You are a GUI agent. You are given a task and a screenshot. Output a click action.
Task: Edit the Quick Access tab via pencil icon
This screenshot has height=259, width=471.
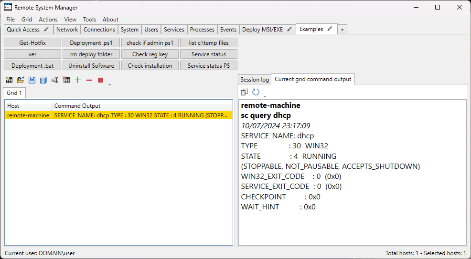(46, 29)
